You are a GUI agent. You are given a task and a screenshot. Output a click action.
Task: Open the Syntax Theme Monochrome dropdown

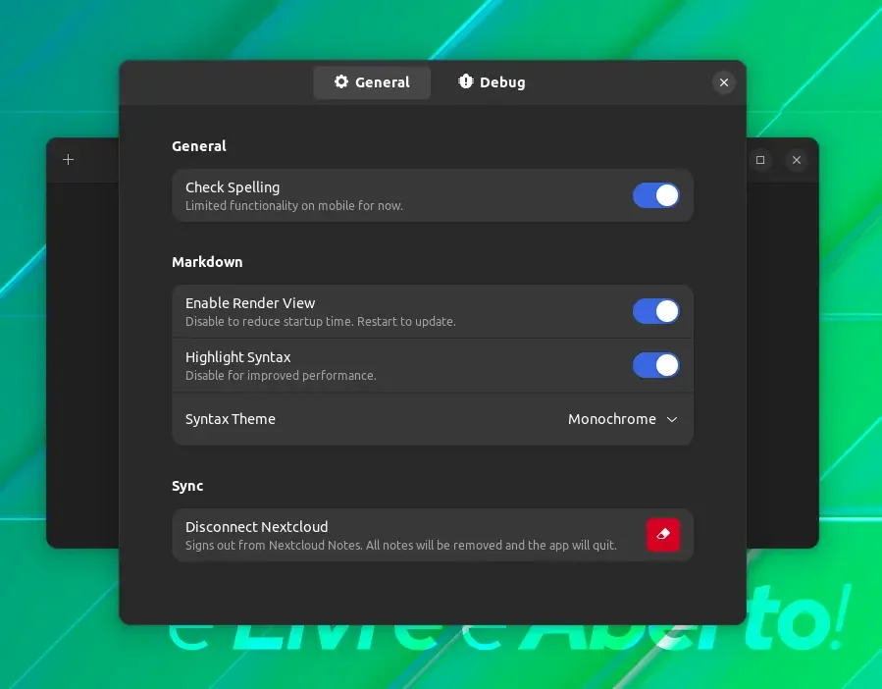tap(623, 419)
